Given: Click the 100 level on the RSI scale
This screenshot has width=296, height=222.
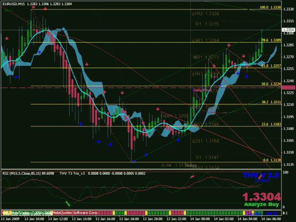Looking at the screenshot, I should pyautogui.click(x=286, y=172).
